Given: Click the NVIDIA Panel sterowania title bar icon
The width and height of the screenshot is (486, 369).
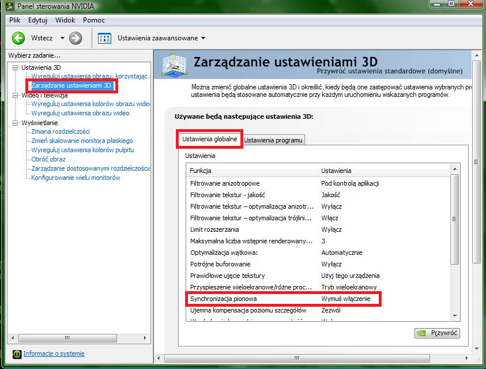Looking at the screenshot, I should coord(10,6).
